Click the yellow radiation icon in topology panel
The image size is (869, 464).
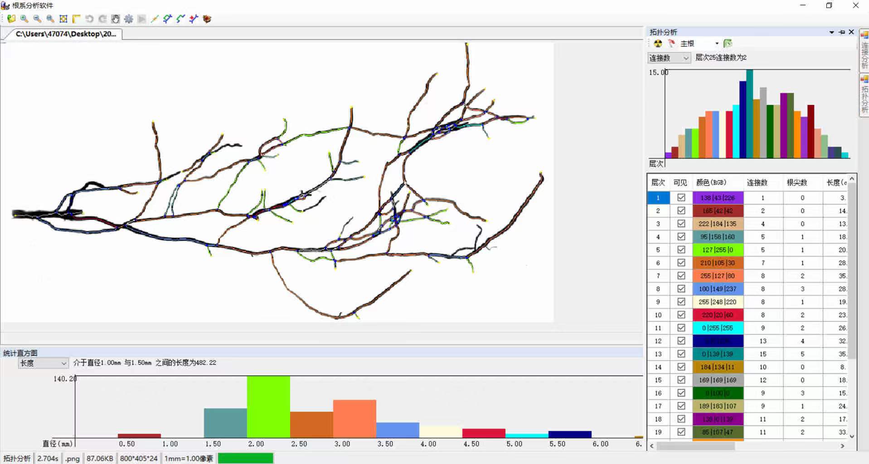658,43
